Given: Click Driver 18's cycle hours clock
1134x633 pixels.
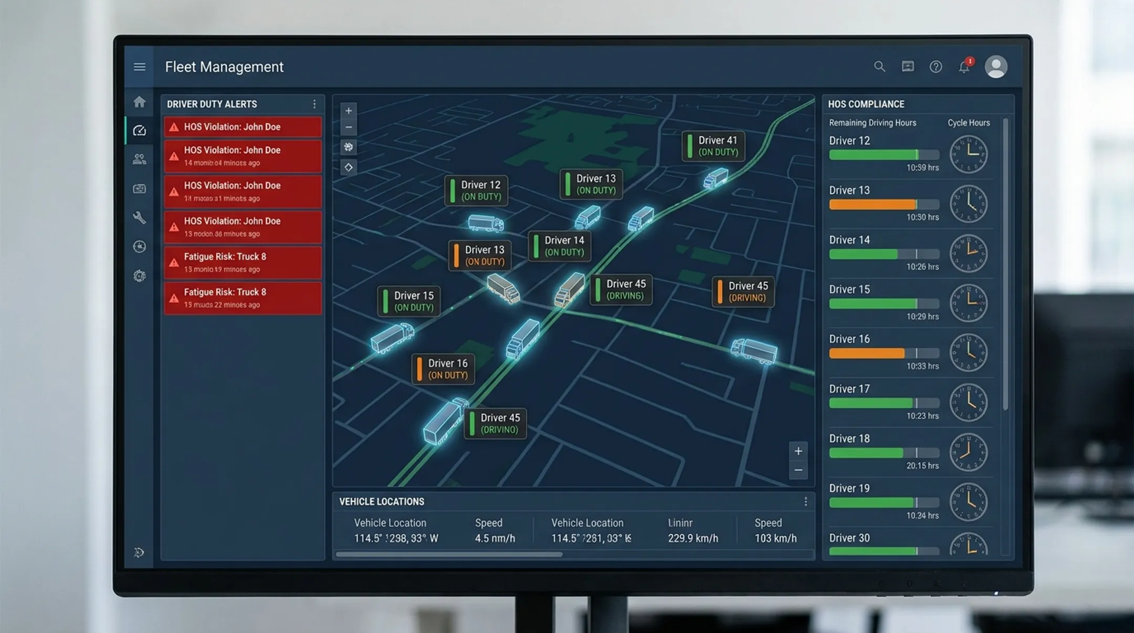Looking at the screenshot, I should tap(968, 452).
